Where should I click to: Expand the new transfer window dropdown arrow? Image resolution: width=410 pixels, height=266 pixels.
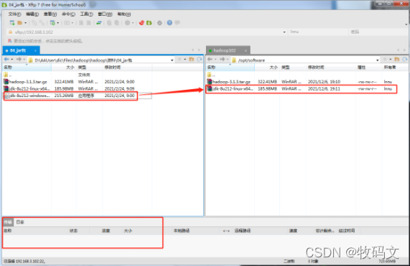tap(57, 23)
